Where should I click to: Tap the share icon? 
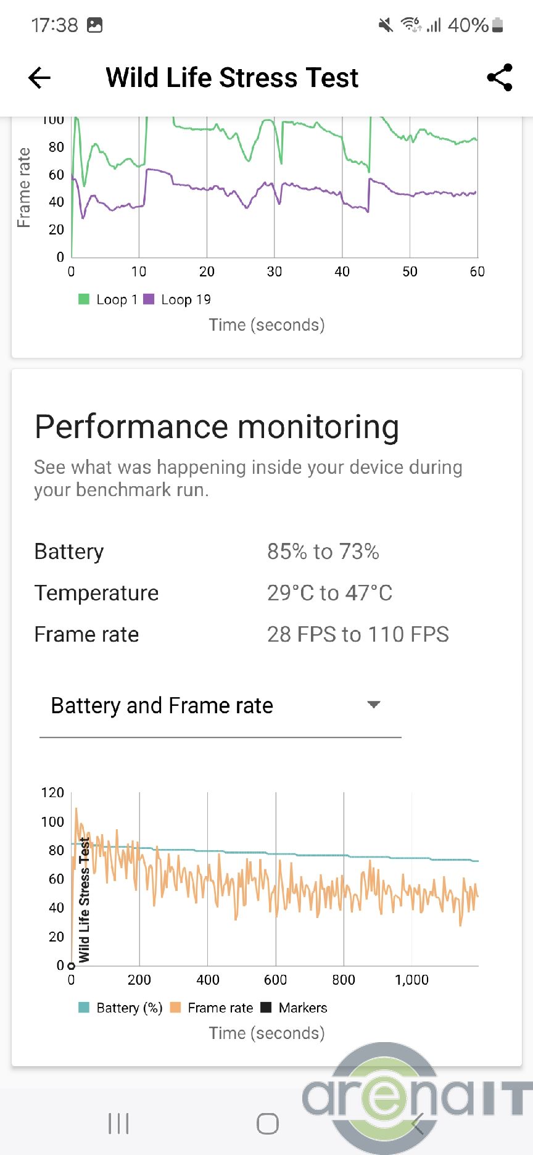(500, 78)
